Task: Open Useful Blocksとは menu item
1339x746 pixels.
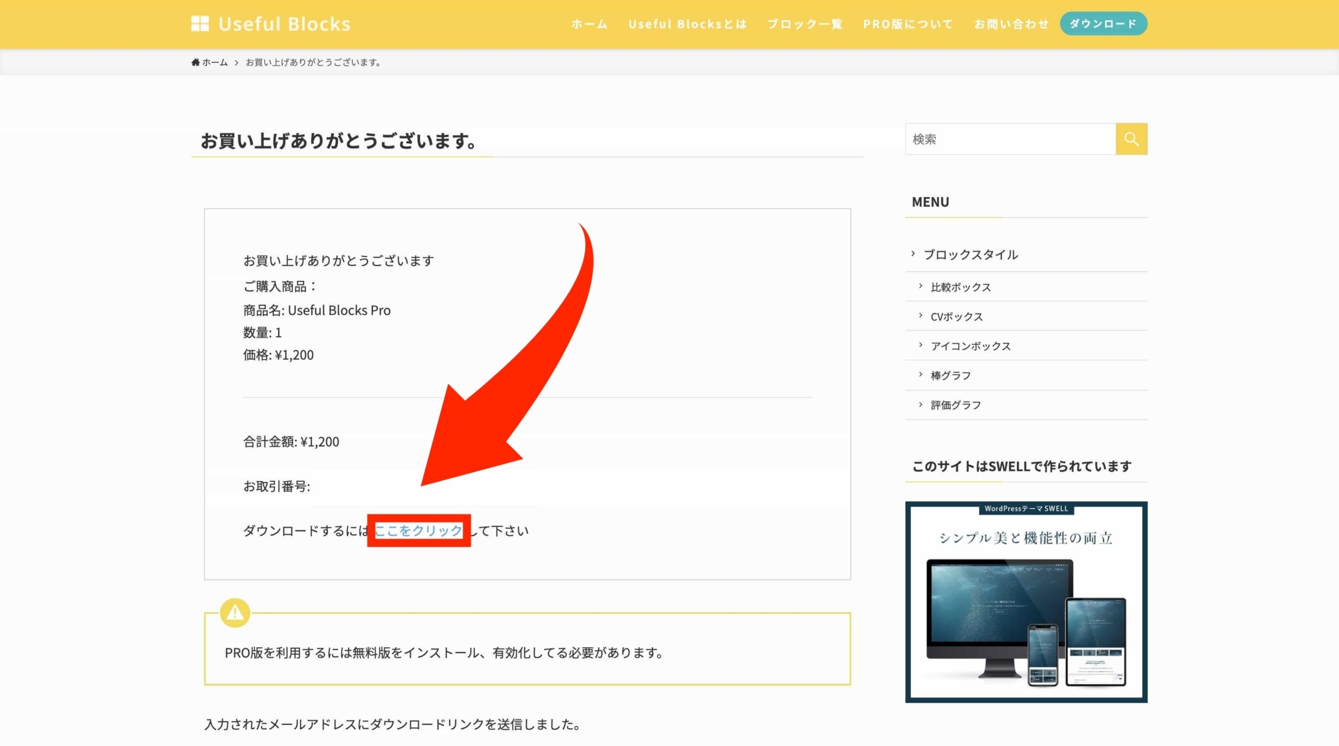Action: tap(687, 24)
